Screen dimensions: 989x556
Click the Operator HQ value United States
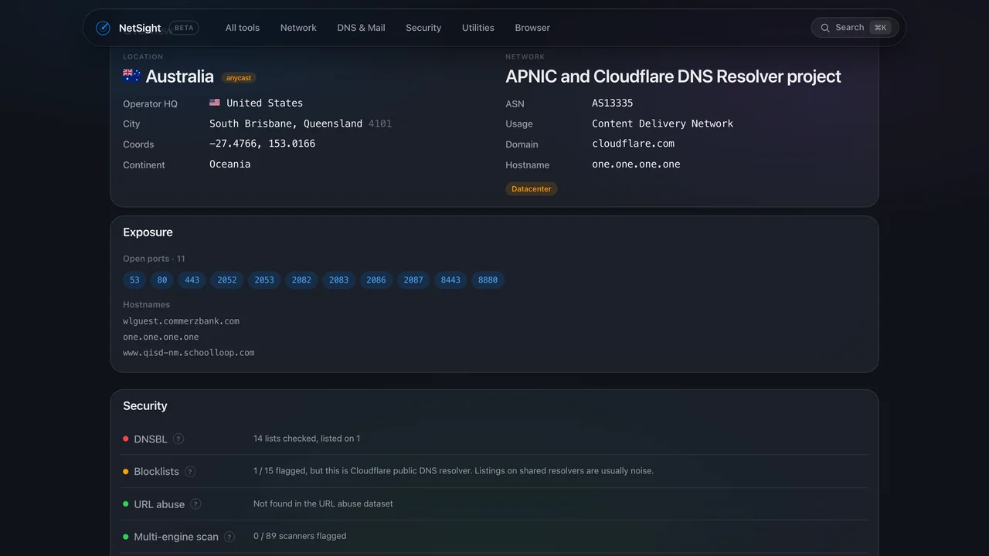tap(265, 103)
